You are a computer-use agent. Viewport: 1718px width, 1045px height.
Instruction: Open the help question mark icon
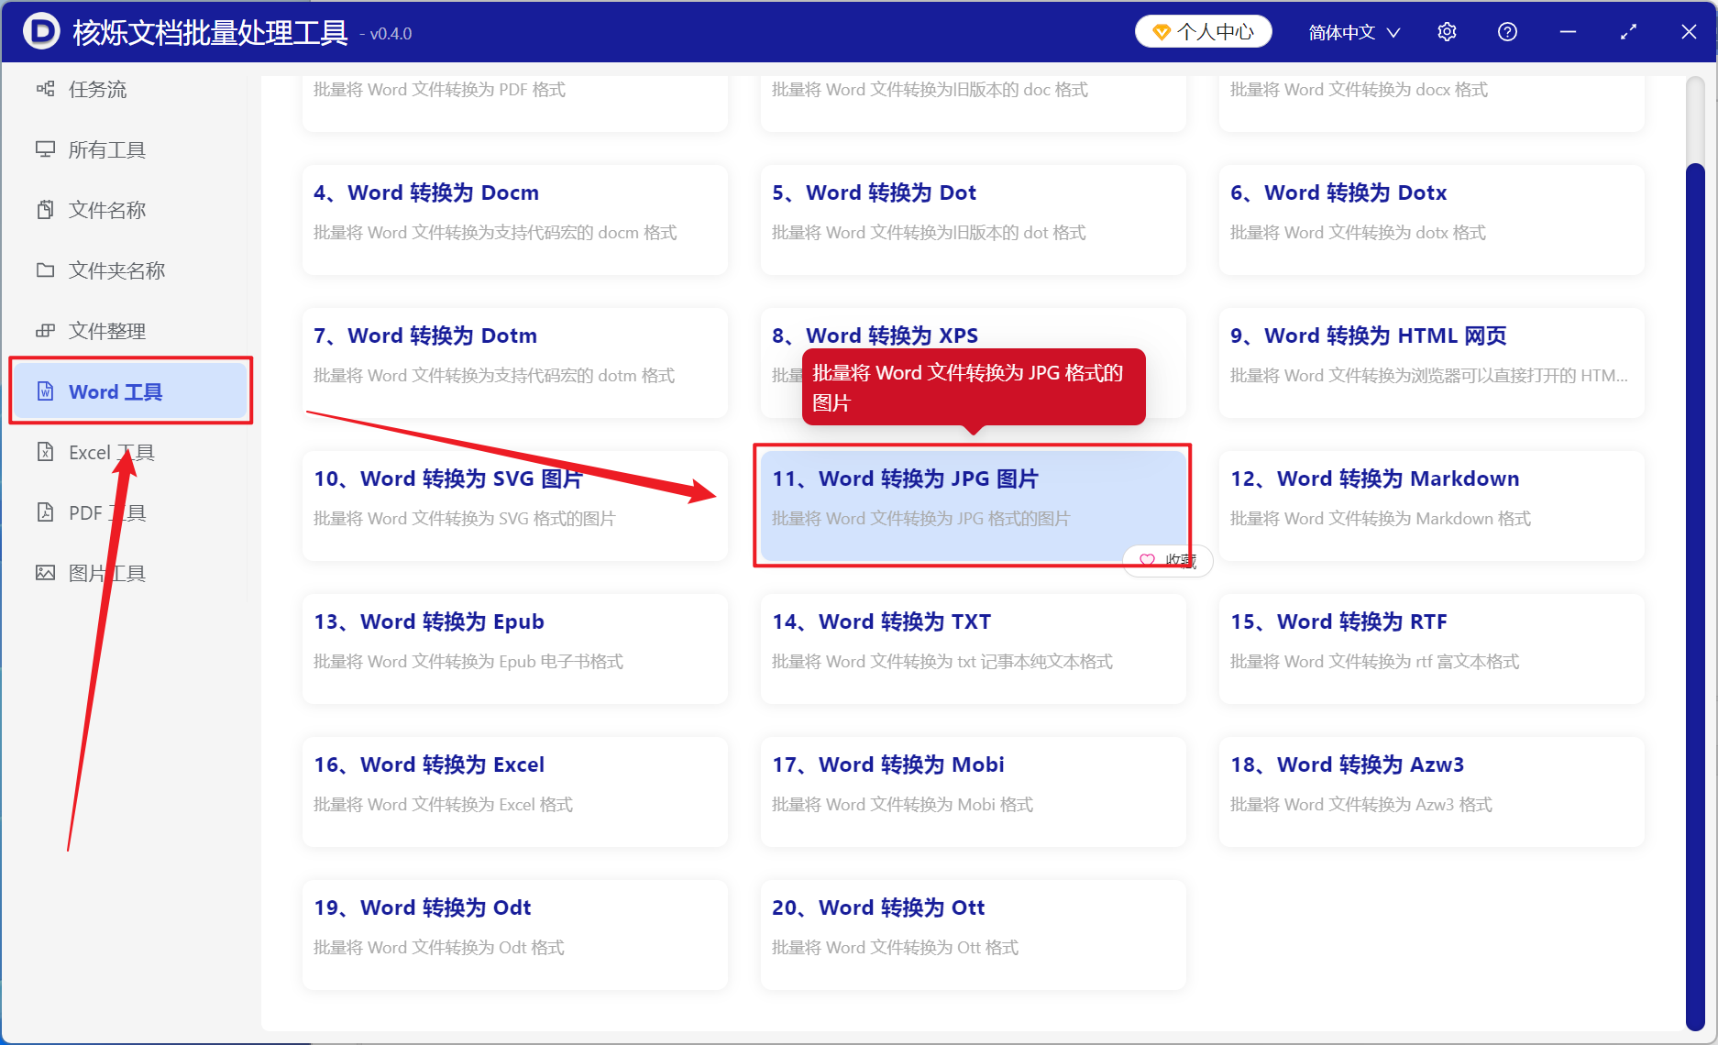pyautogui.click(x=1507, y=32)
